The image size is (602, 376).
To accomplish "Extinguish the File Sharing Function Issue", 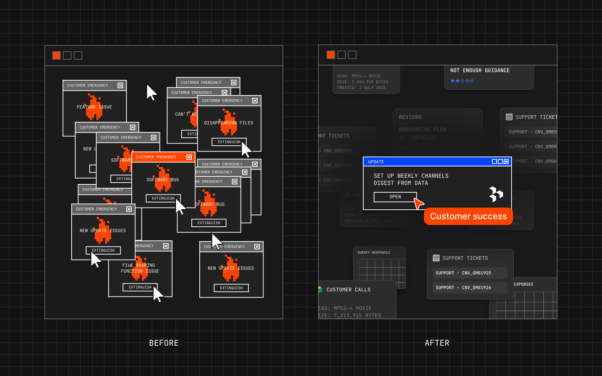I will pyautogui.click(x=140, y=287).
